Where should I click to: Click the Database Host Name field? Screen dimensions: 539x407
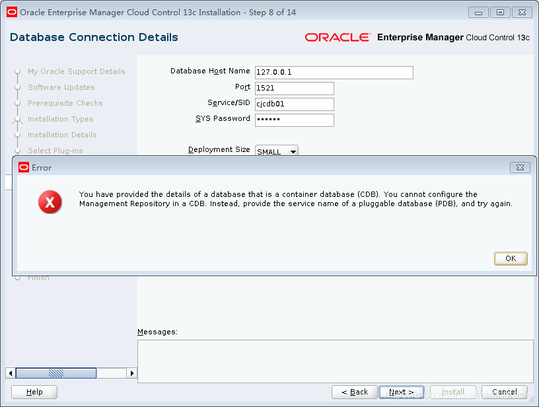[x=334, y=73]
